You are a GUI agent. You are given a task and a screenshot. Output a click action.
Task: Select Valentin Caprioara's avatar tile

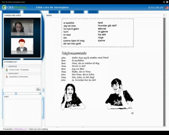[x=22, y=46]
